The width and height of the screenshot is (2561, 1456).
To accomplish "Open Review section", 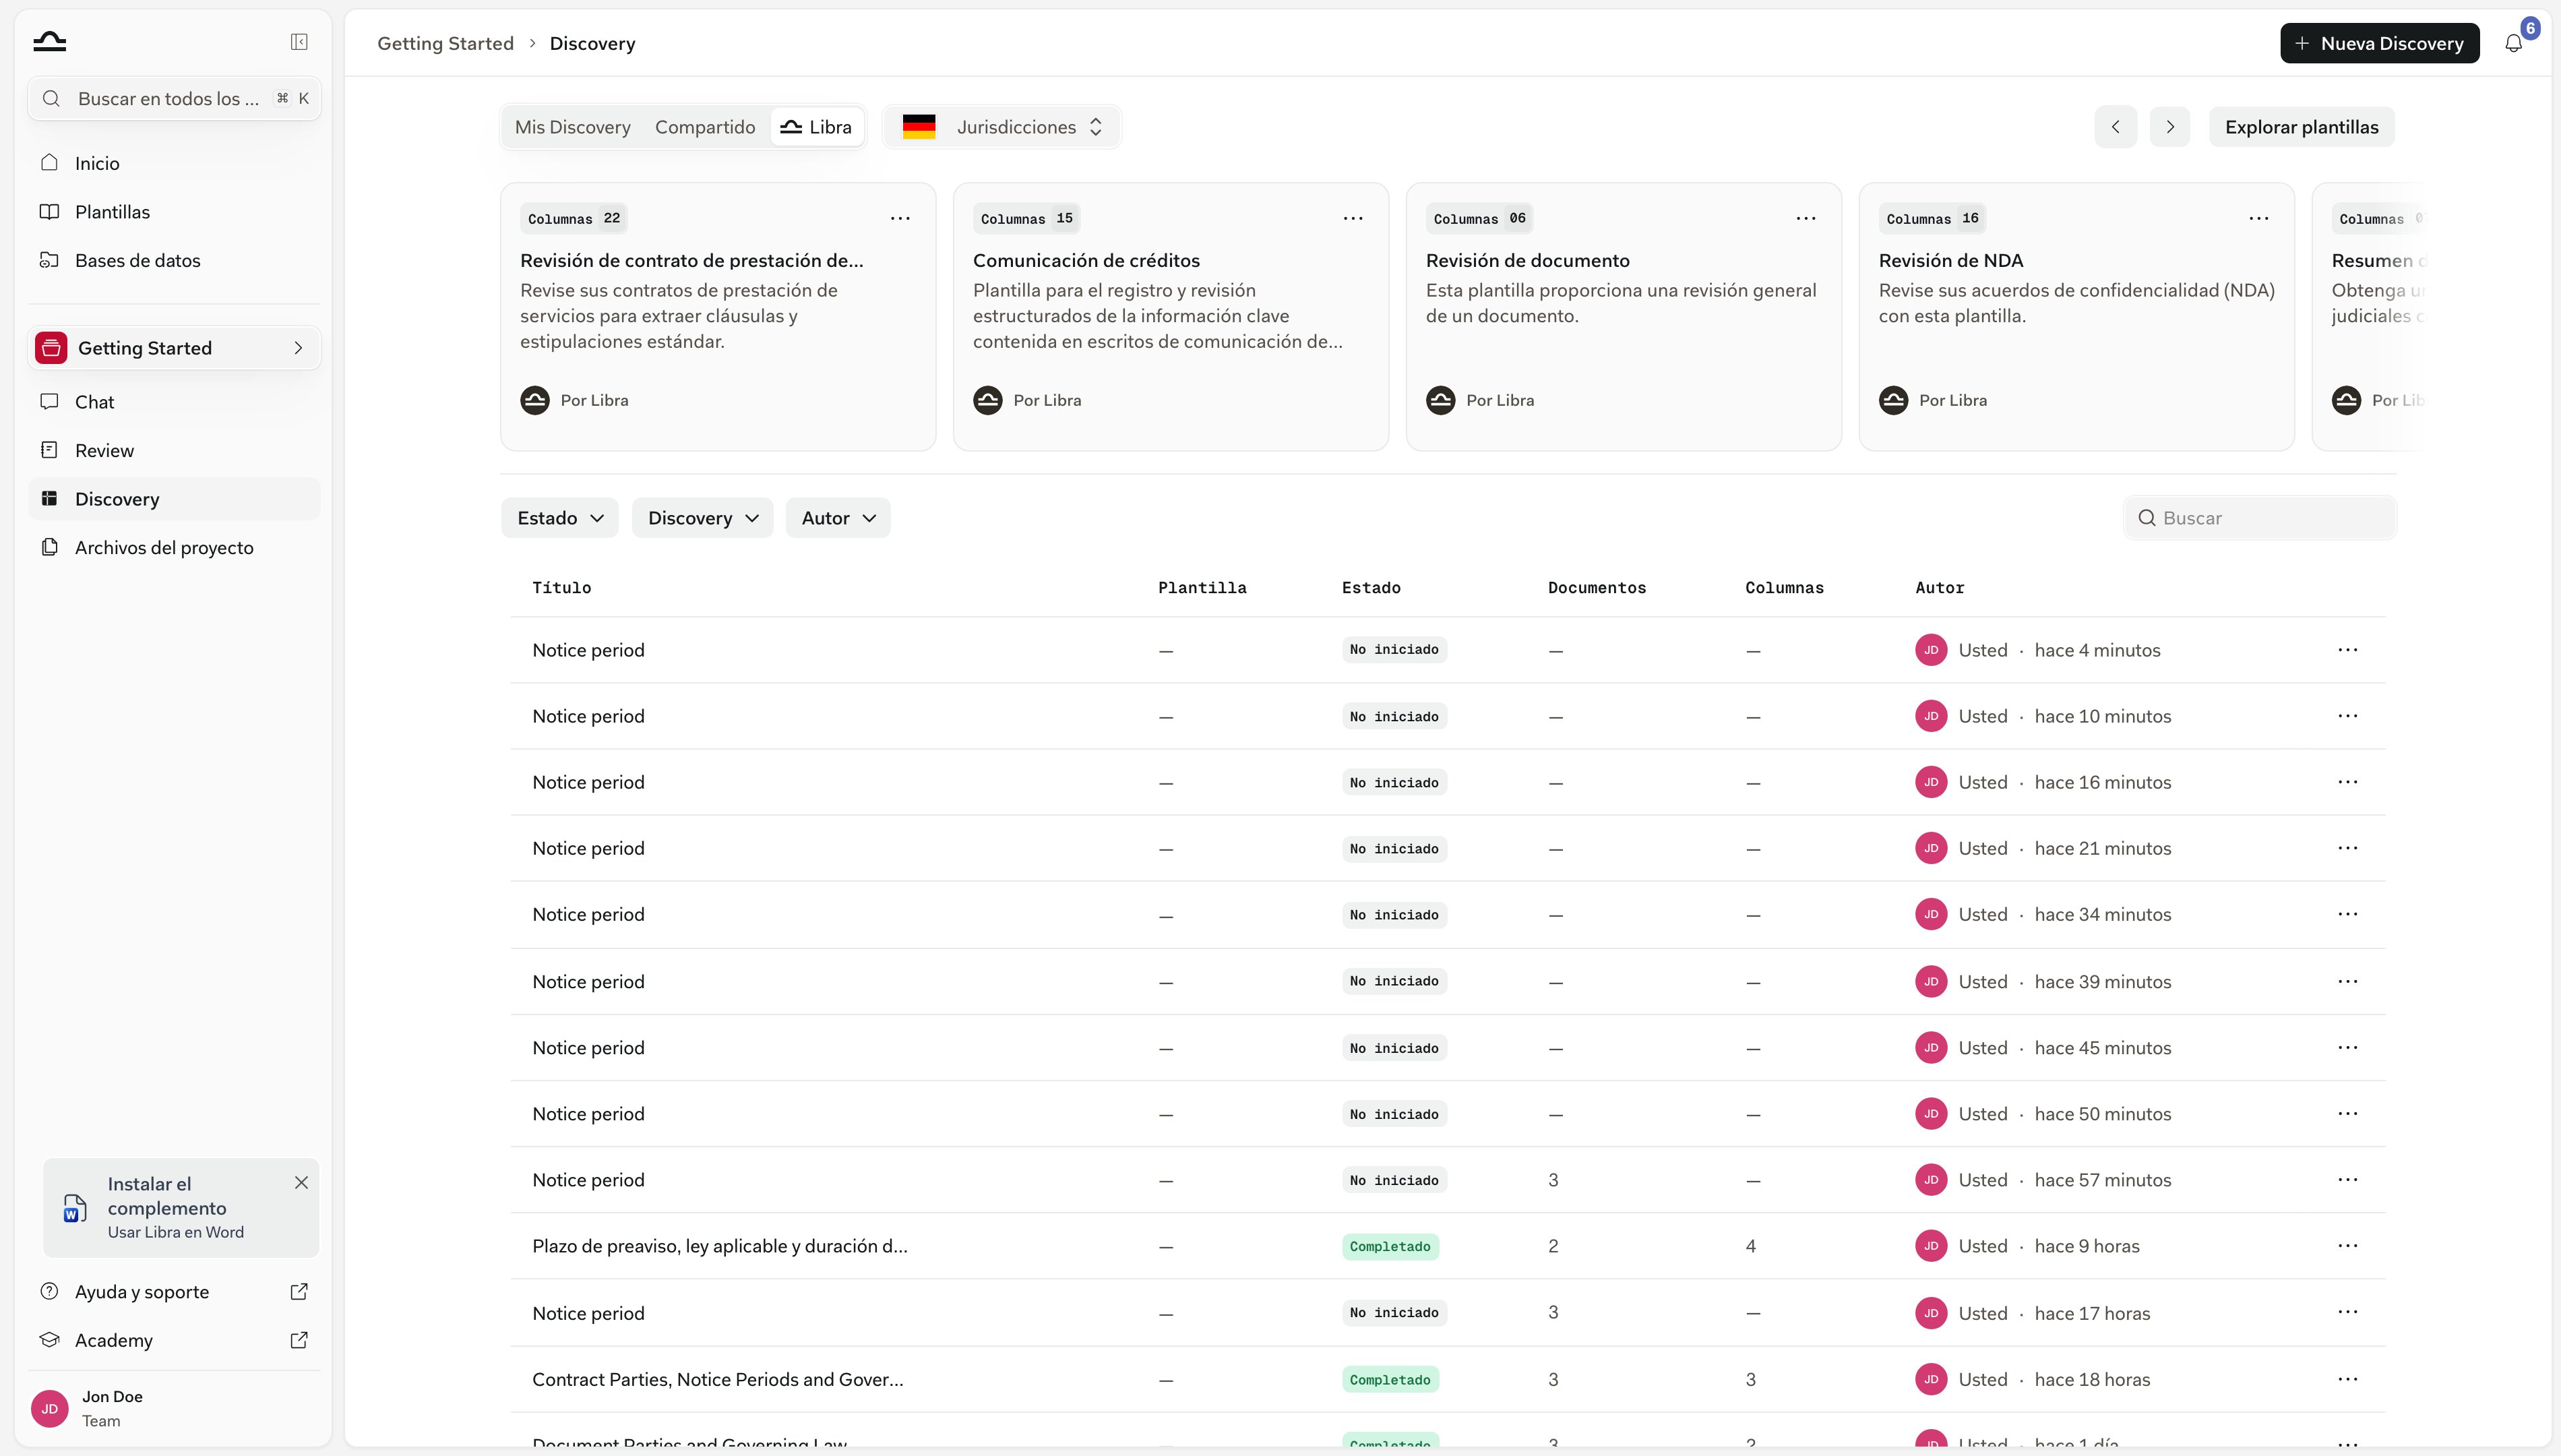I will coord(174,450).
